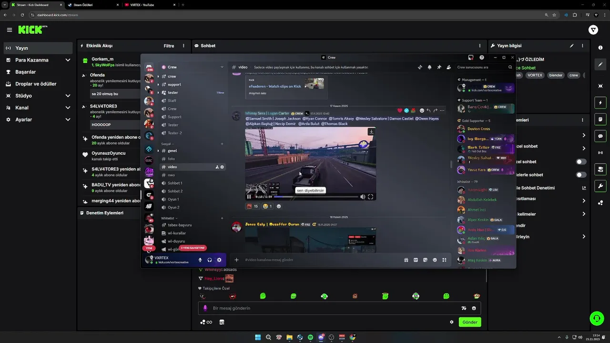Open video channel settings gear in Discord

tap(222, 167)
